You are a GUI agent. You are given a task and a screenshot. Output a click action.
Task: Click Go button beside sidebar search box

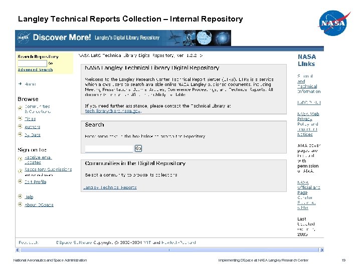[x=51, y=63]
